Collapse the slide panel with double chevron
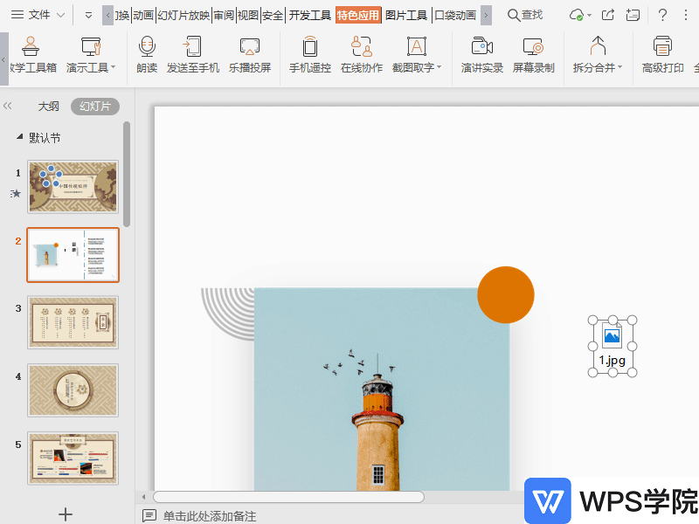 (8, 107)
